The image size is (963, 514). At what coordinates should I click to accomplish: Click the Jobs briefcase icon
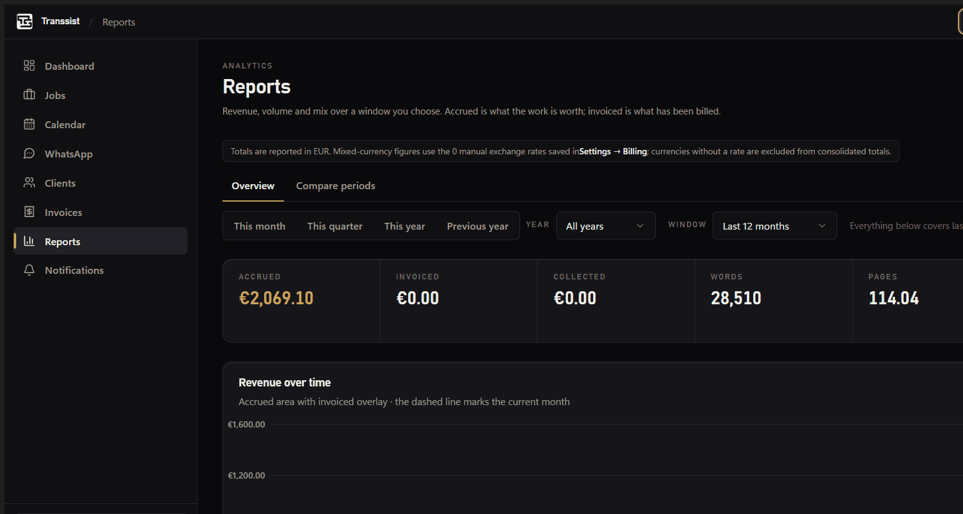[29, 95]
